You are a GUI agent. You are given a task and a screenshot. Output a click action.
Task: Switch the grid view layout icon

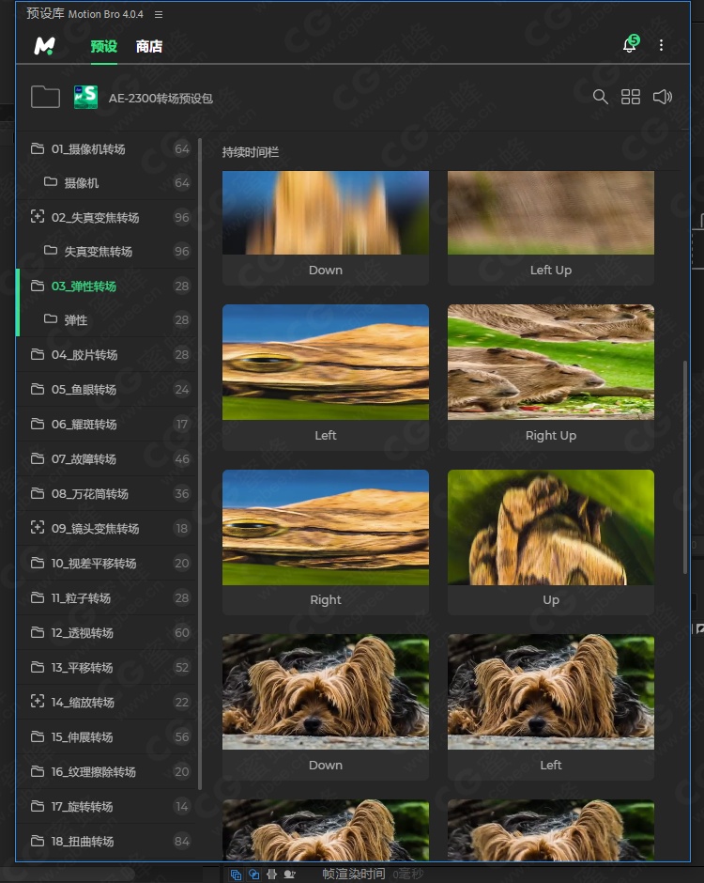pyautogui.click(x=630, y=97)
